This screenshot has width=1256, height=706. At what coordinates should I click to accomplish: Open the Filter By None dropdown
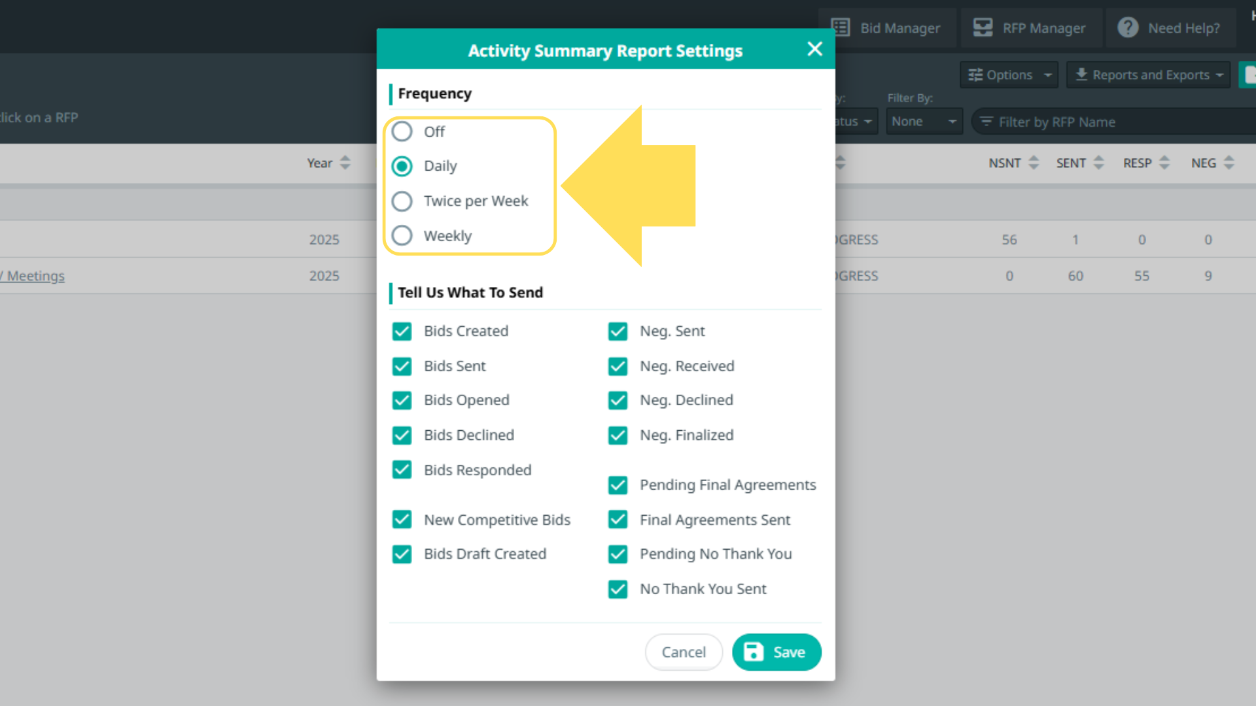[924, 122]
